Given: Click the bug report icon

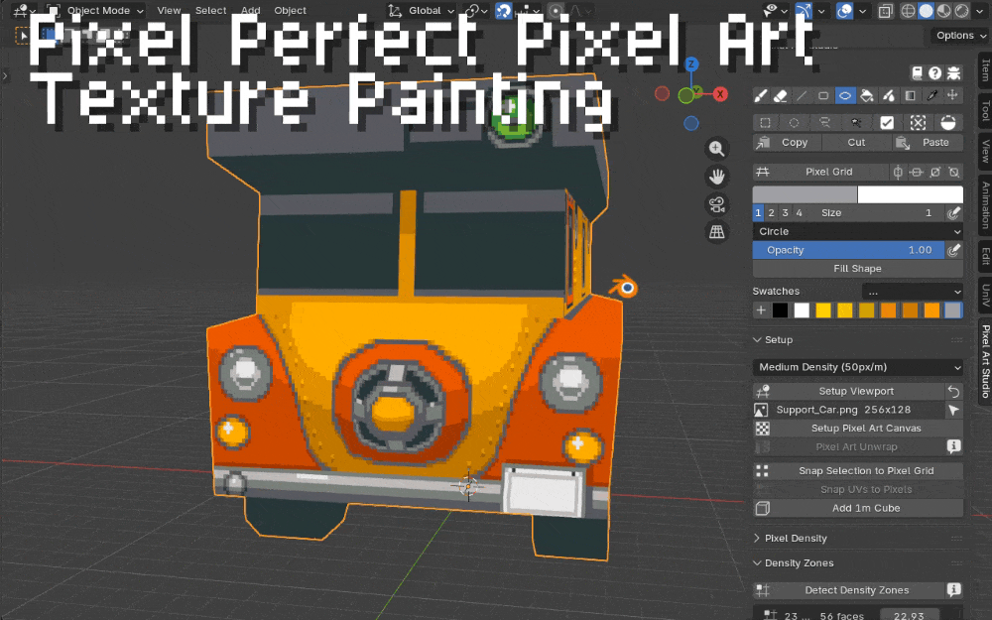Looking at the screenshot, I should [x=953, y=72].
